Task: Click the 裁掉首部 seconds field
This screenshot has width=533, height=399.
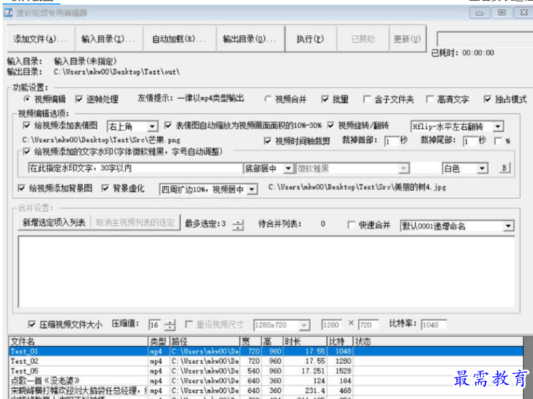Action: point(391,141)
